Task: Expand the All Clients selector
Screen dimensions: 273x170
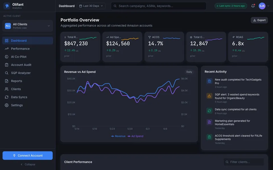Action: pyautogui.click(x=28, y=26)
